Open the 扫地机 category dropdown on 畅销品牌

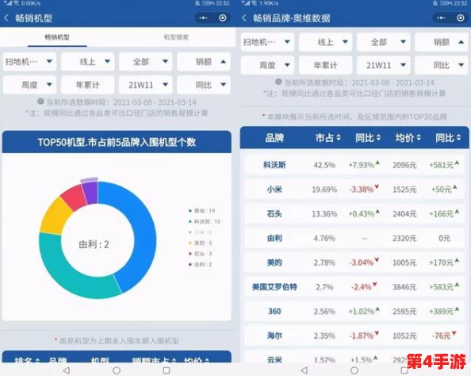(x=267, y=42)
